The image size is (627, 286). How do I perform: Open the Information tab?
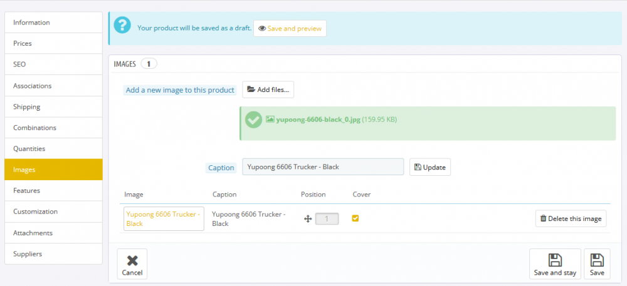point(53,23)
